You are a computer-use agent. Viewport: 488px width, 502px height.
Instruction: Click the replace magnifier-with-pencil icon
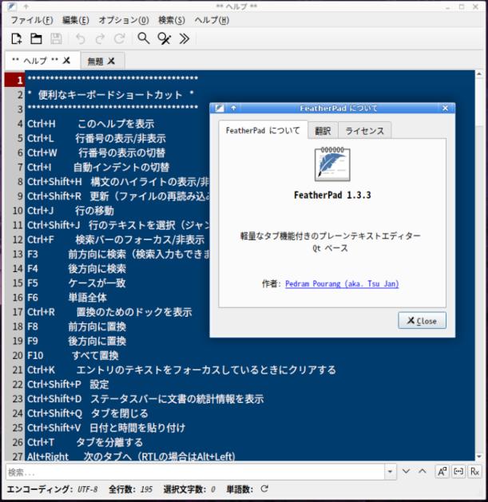pos(164,39)
